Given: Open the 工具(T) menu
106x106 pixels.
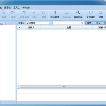Looking at the screenshot, I should [x=17, y=8].
